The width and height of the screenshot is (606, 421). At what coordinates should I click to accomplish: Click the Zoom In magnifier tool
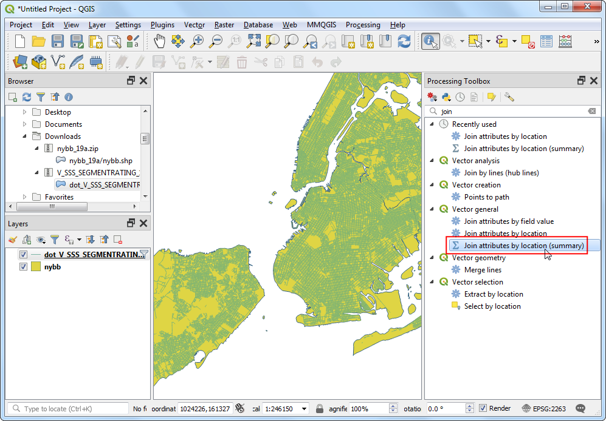[x=197, y=41]
